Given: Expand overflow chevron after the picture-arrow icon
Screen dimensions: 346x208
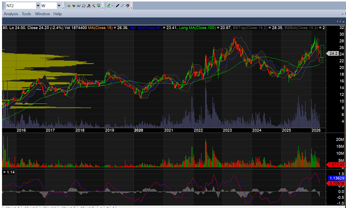Looking at the screenshot, I should pos(103,8).
